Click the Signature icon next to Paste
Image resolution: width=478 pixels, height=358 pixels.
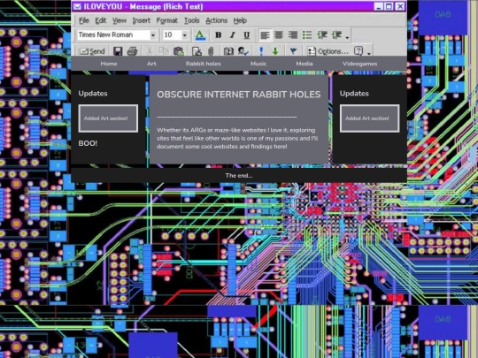coord(197,51)
